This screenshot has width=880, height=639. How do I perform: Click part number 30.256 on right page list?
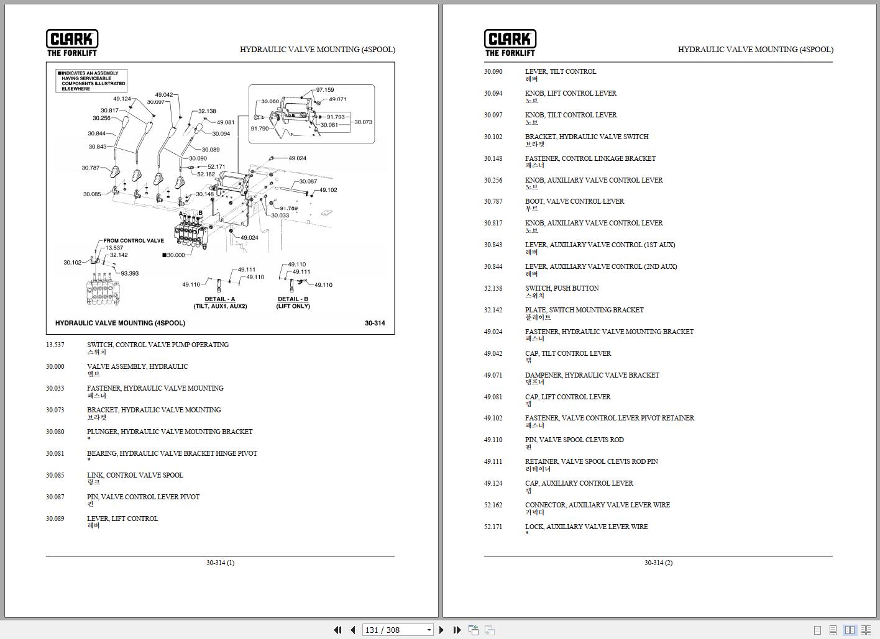click(493, 180)
